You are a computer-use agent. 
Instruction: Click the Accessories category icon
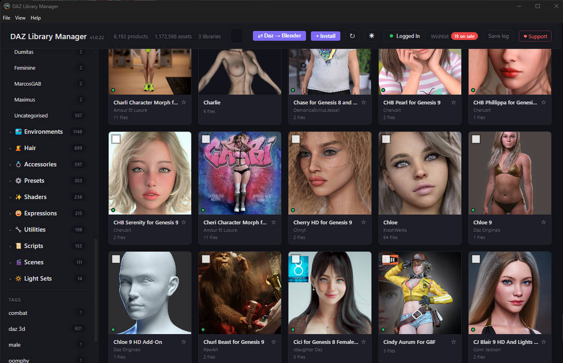pos(18,164)
